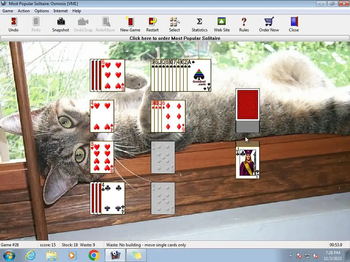Click the empty fourth foundation slot

coord(163,198)
